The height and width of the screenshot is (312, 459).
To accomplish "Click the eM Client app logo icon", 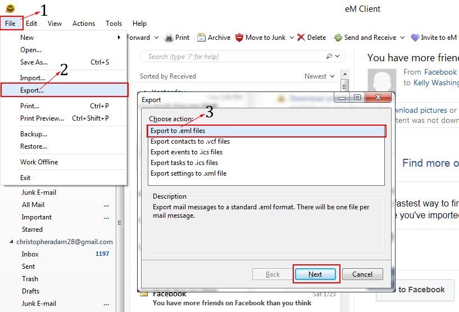I will coord(10,9).
